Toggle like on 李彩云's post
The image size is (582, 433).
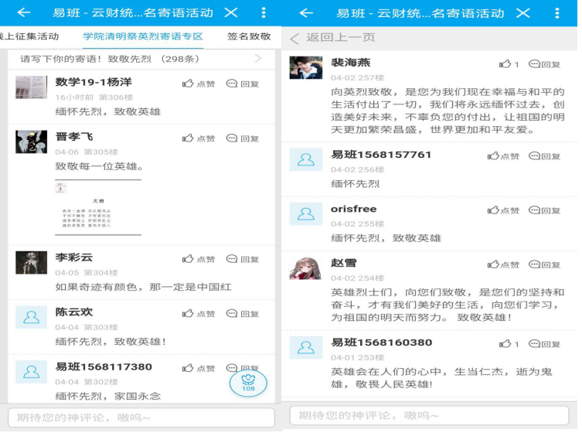click(x=198, y=259)
